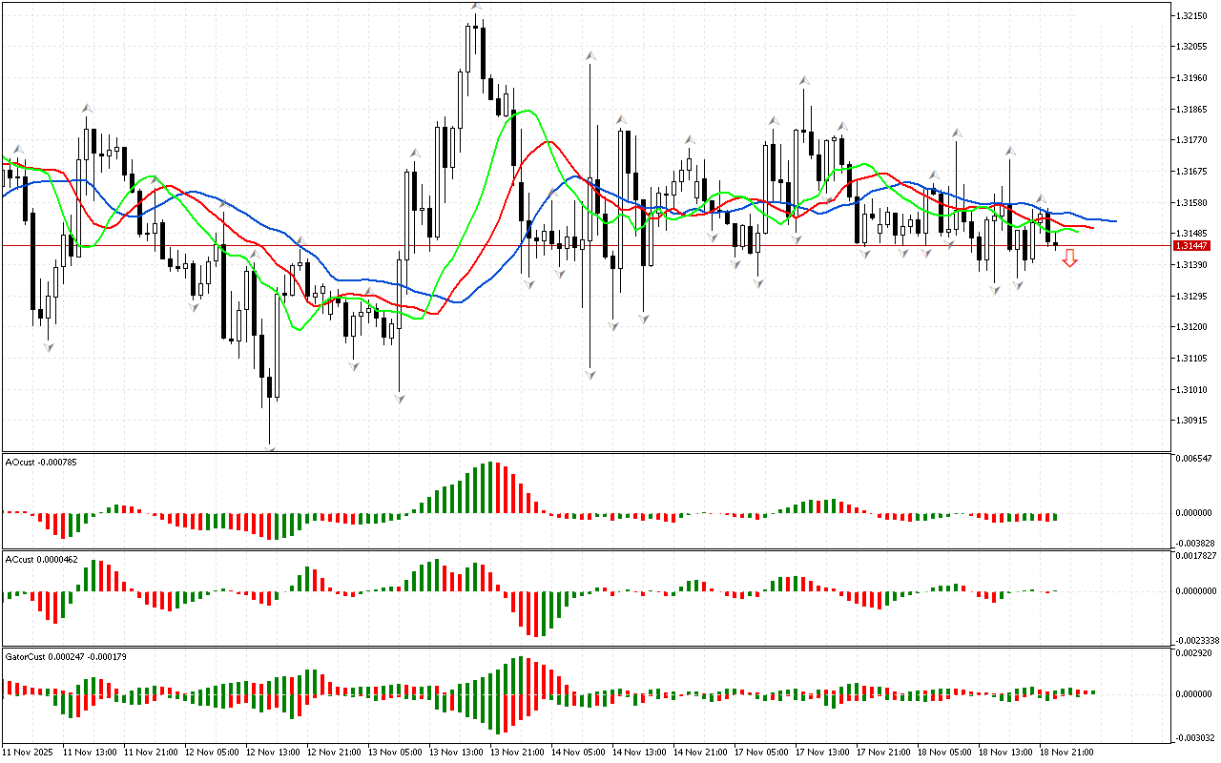Select the current price tag 1.31447
This screenshot has width=1221, height=763.
click(x=1194, y=246)
